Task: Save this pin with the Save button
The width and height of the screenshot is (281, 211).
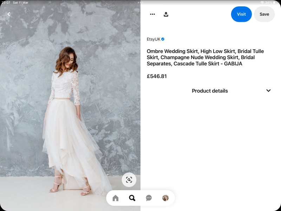Action: coord(264,14)
